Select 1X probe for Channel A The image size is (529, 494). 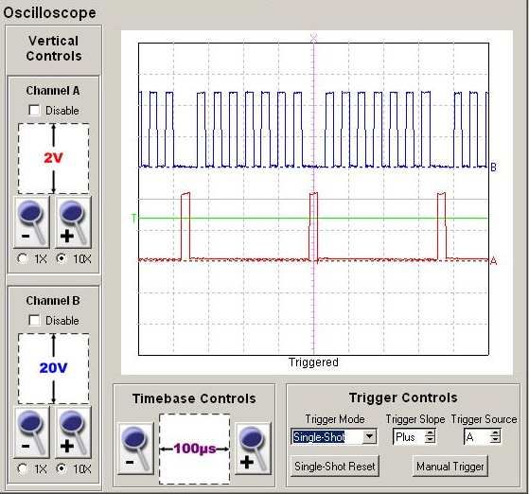23,258
